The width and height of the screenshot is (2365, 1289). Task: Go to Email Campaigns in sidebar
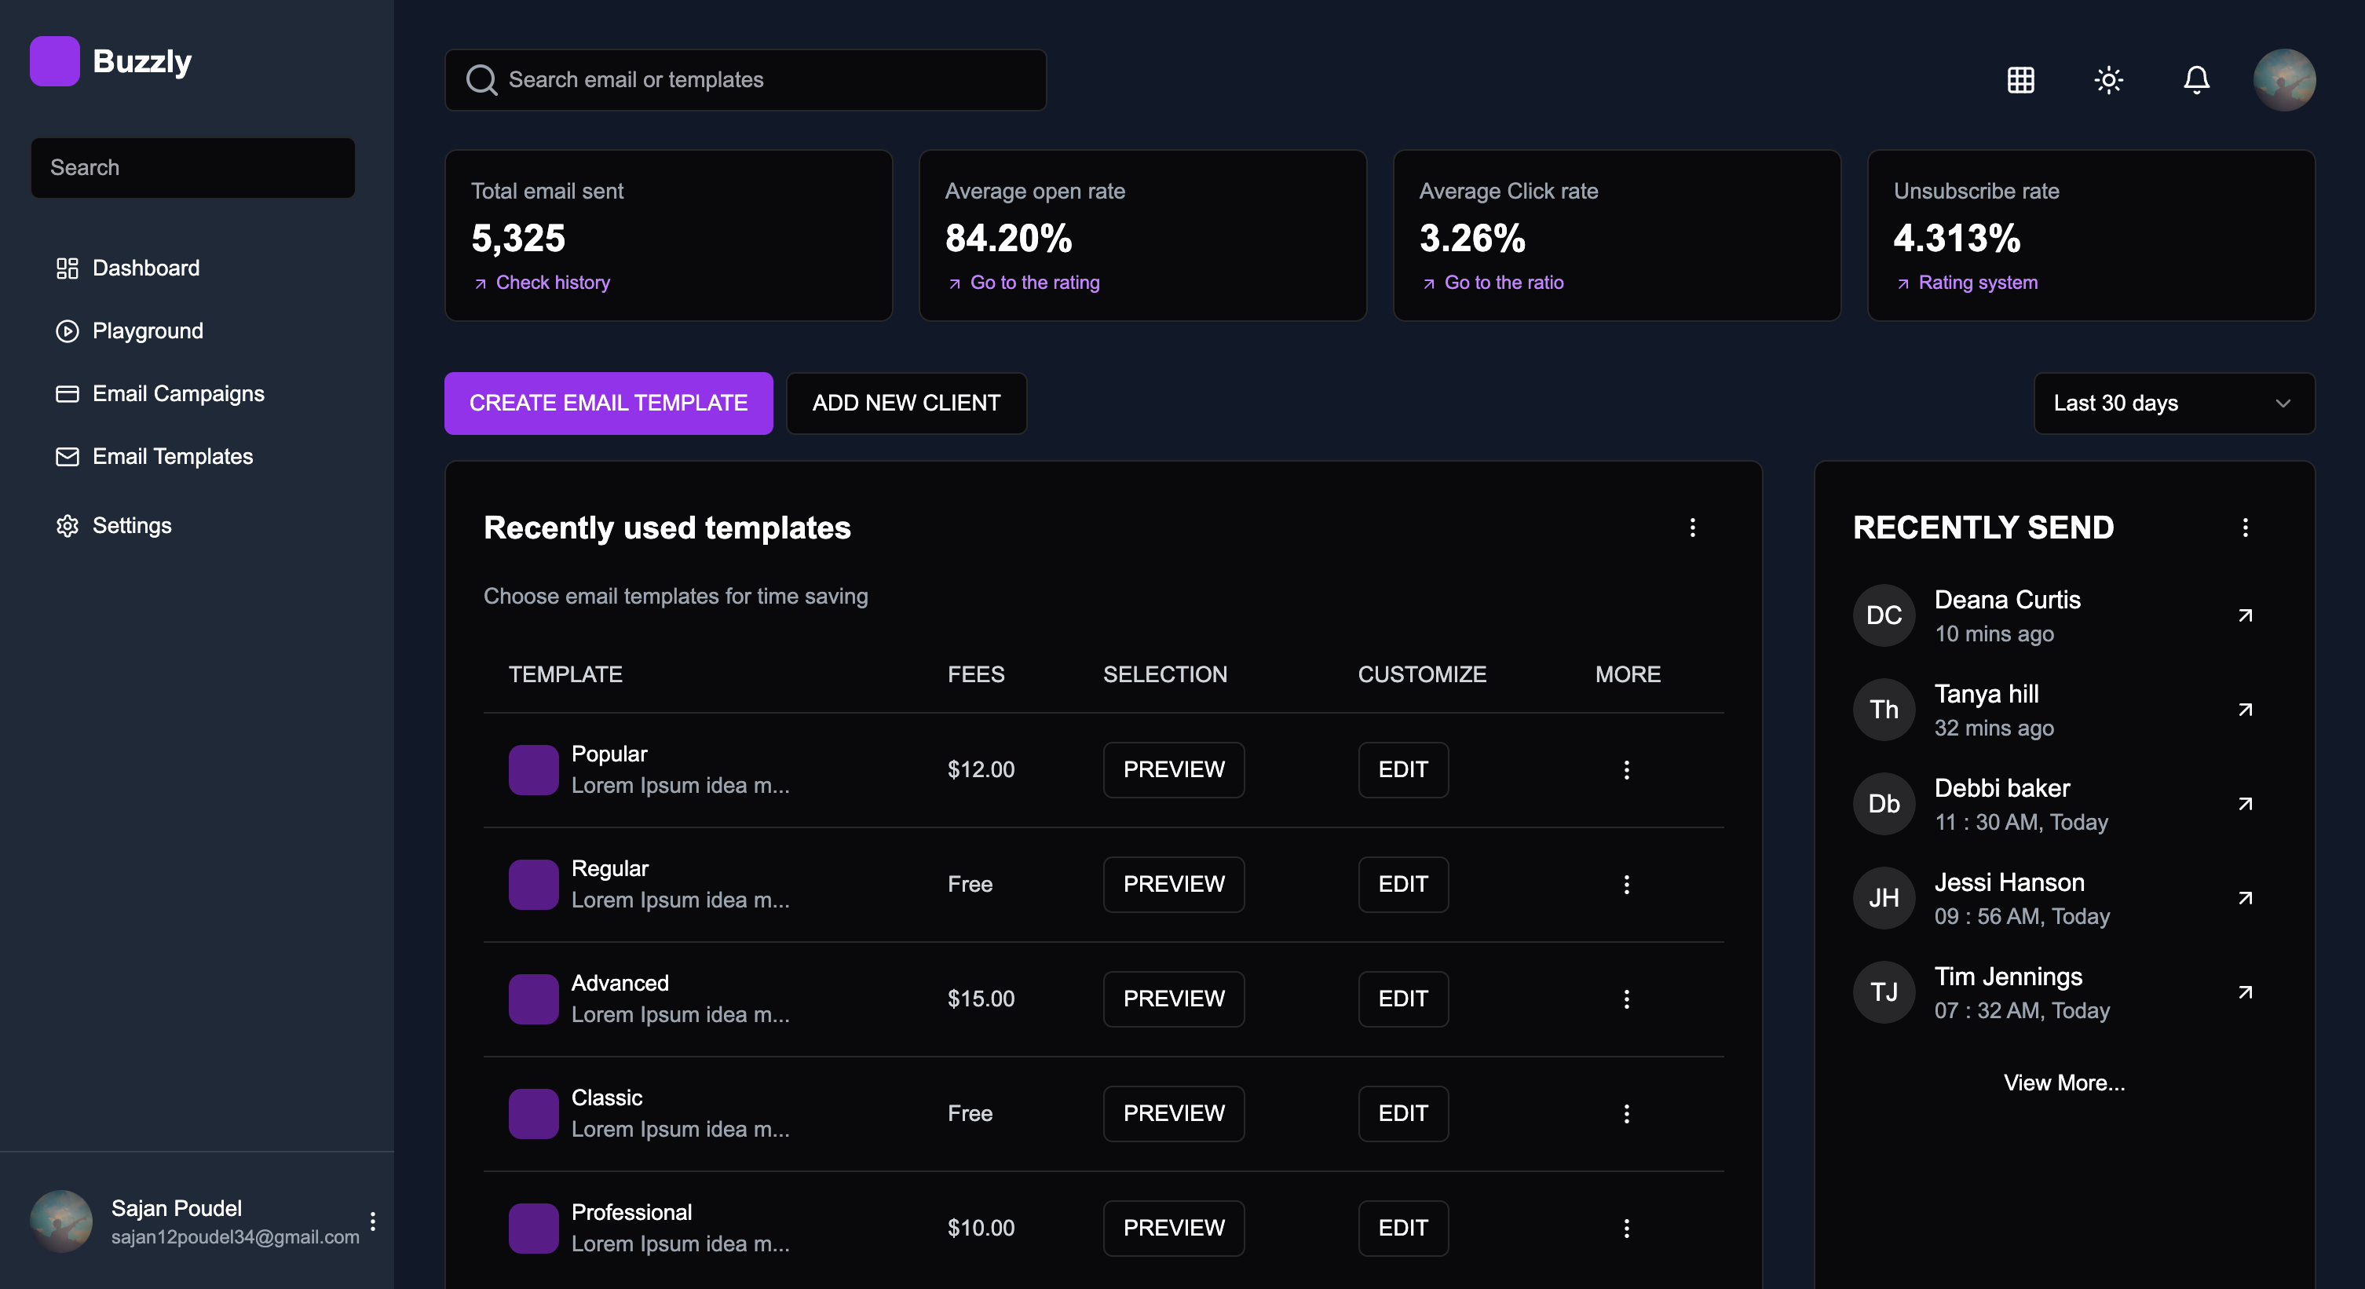click(x=178, y=394)
